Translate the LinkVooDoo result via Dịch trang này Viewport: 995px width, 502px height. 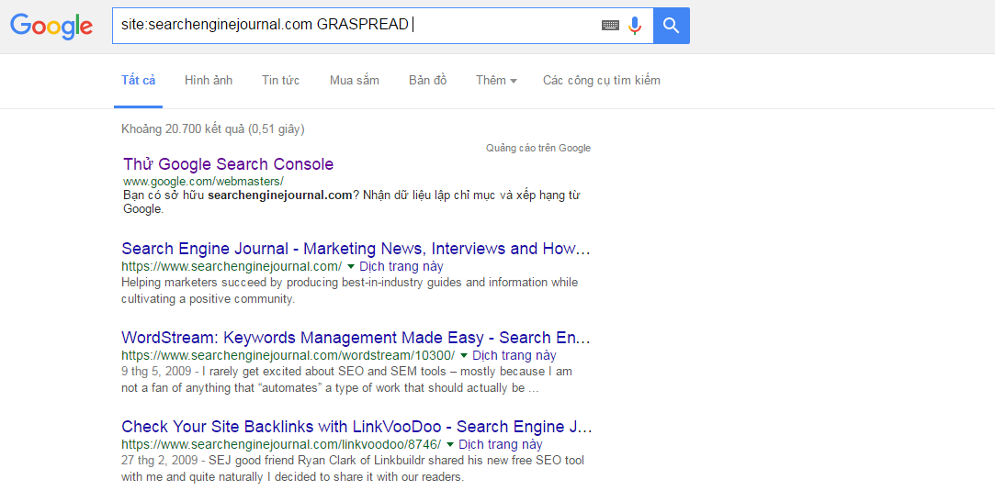pyautogui.click(x=500, y=444)
